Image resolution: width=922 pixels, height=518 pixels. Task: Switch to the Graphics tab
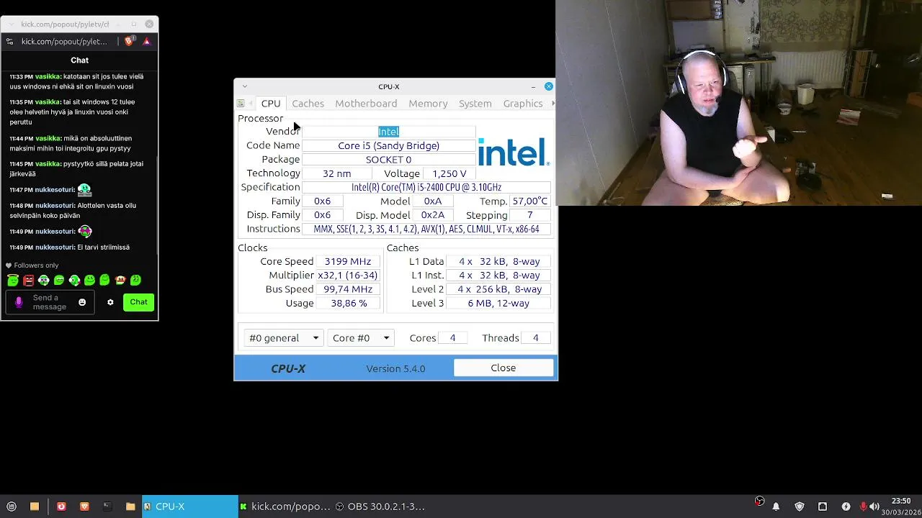[x=523, y=104]
